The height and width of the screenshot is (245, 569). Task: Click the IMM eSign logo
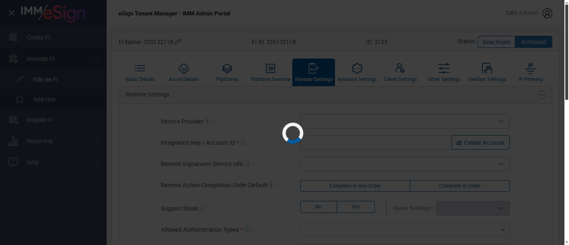(53, 13)
